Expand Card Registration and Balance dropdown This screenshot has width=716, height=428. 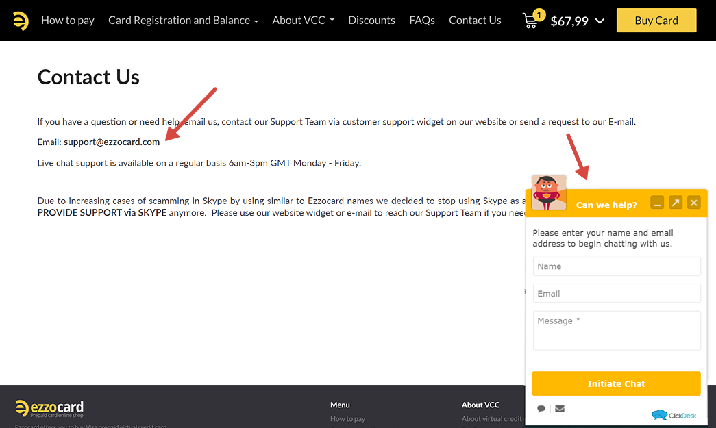pyautogui.click(x=183, y=21)
